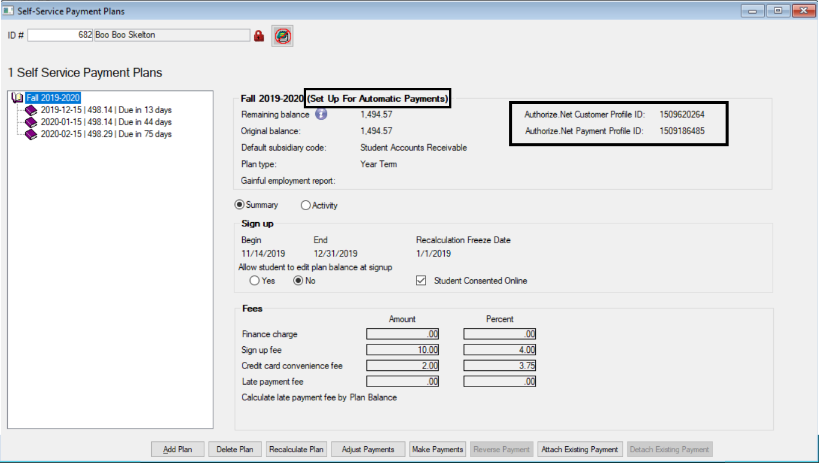This screenshot has width=819, height=463.
Task: Toggle the Student Consented Online checkbox
Action: point(422,281)
